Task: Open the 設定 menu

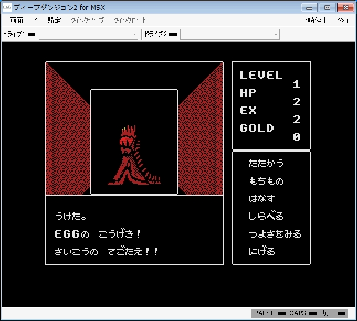Action: [54, 20]
